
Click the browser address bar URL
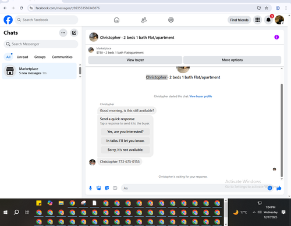pyautogui.click(x=68, y=8)
